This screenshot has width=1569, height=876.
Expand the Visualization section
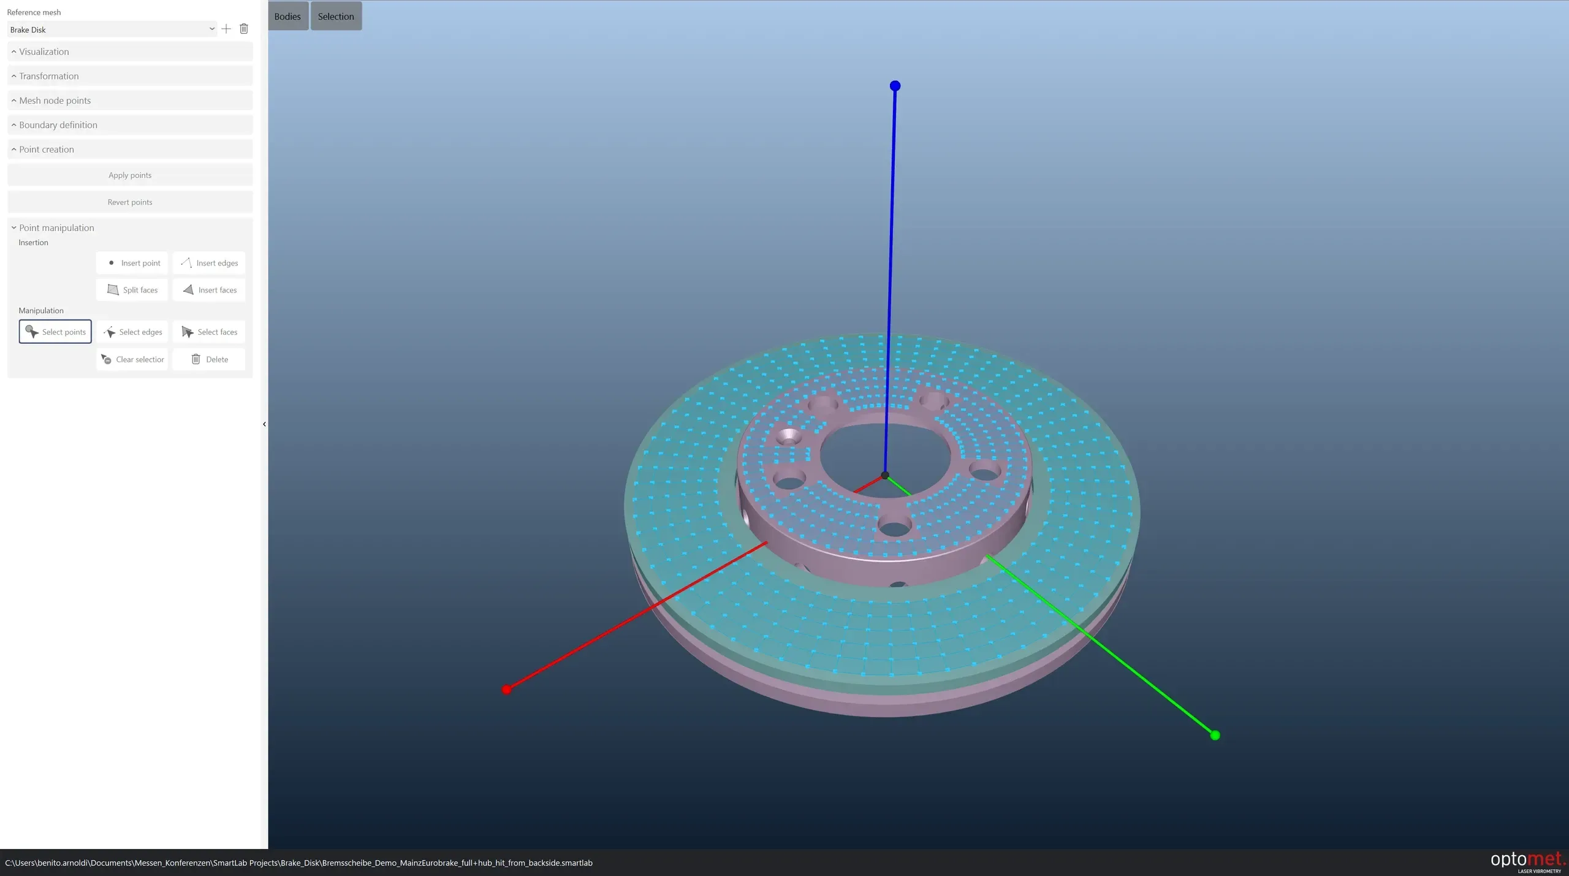coord(130,51)
